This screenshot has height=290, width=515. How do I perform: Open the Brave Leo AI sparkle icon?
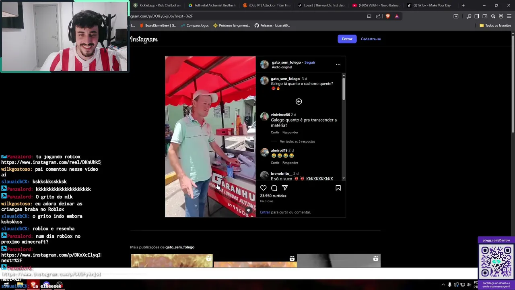493,16
